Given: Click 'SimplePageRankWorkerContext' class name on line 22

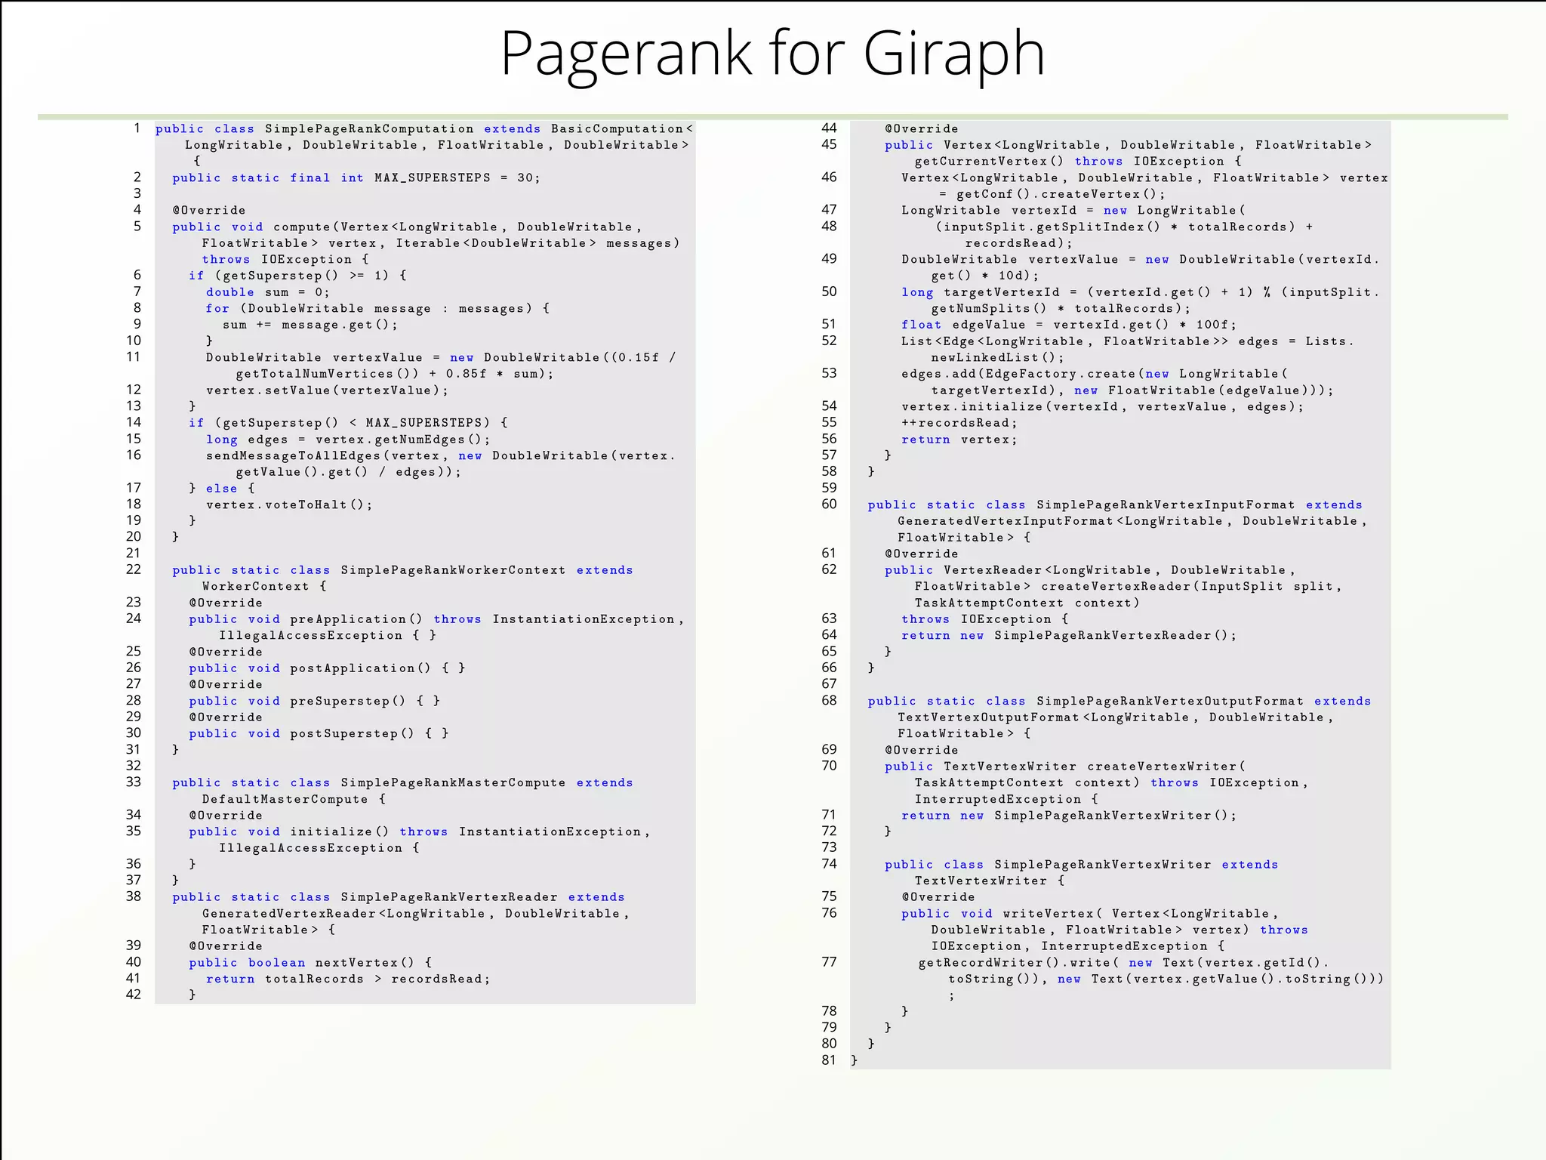Looking at the screenshot, I should (x=453, y=570).
